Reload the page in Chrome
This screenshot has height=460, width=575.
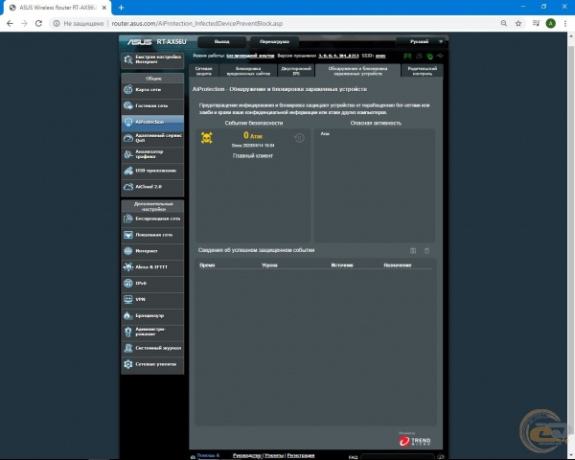(x=38, y=23)
